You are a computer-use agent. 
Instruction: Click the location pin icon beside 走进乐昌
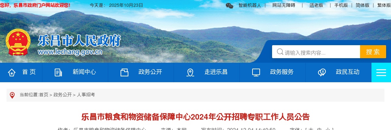tap(190, 72)
